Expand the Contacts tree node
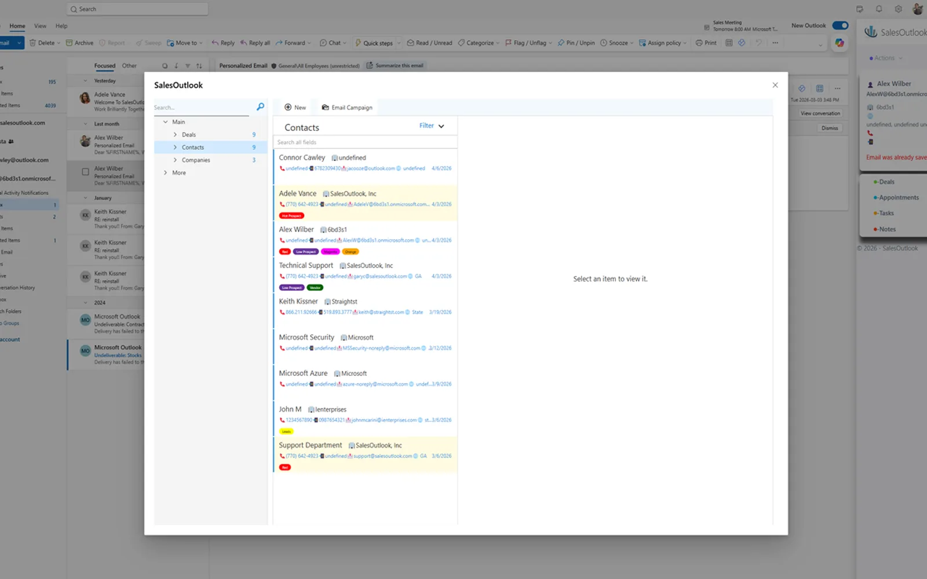This screenshot has width=927, height=579. click(175, 147)
